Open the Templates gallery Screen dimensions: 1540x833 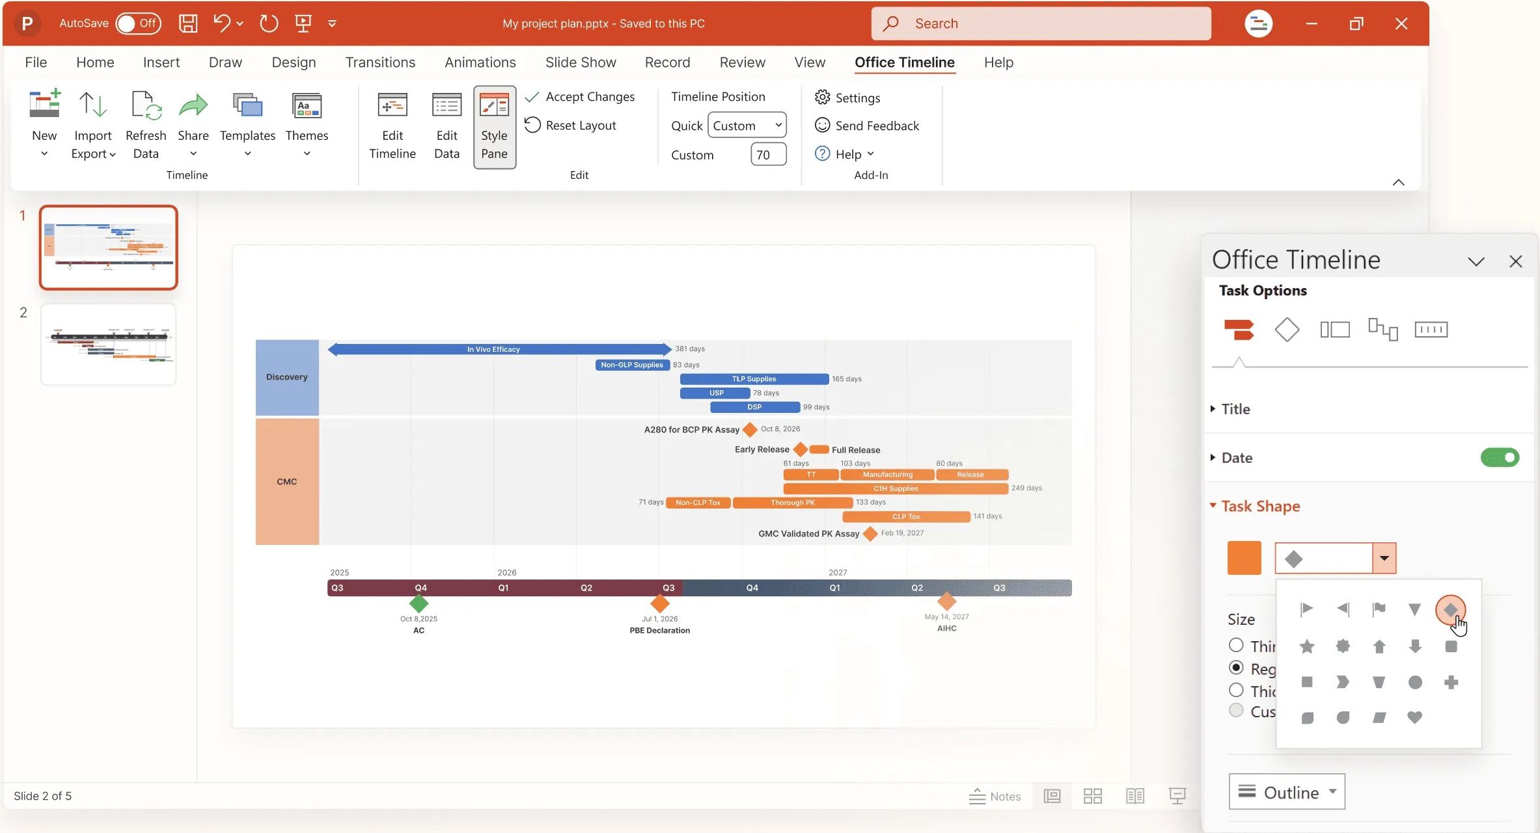click(x=247, y=124)
